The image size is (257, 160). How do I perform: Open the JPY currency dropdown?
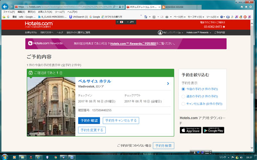131,22
